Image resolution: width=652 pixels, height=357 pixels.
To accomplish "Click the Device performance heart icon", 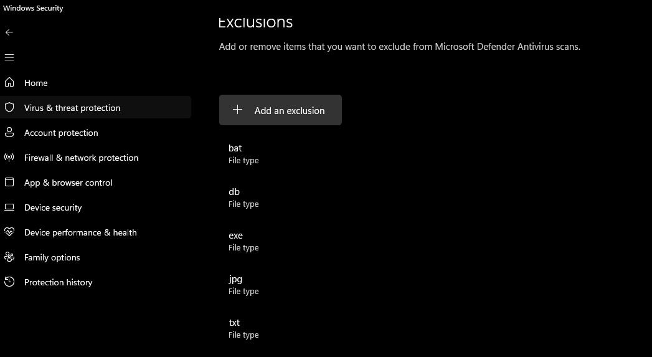I will 9,232.
